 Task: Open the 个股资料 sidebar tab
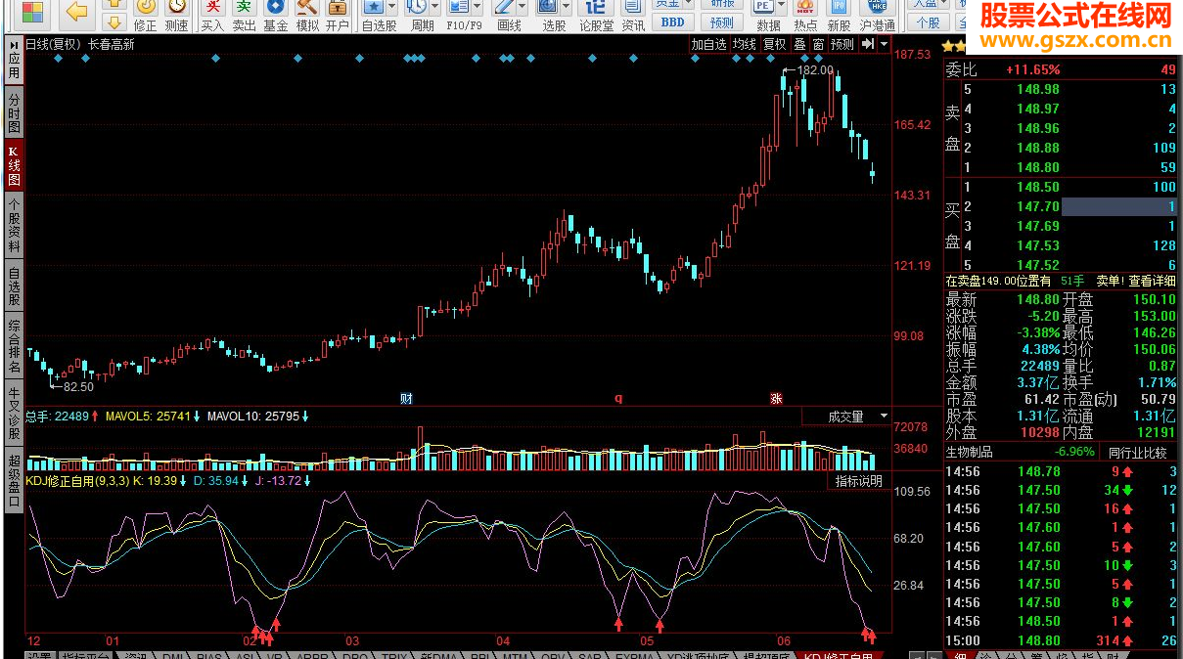[x=14, y=226]
